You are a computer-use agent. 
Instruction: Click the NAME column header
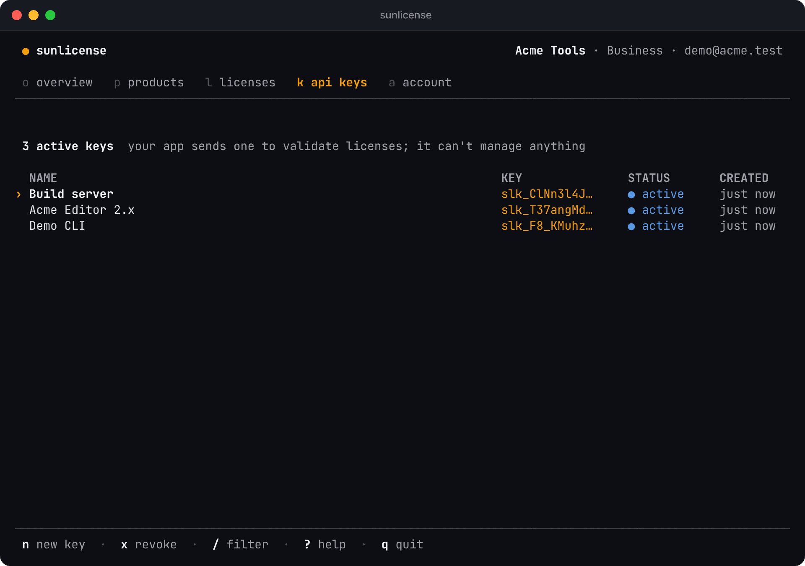43,178
